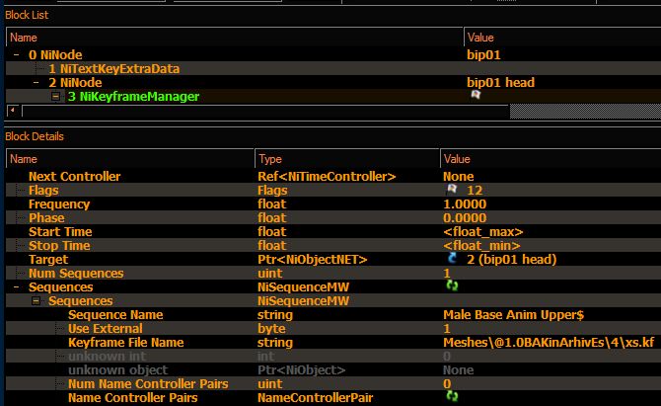Select the bip01 value cell

pyautogui.click(x=483, y=55)
